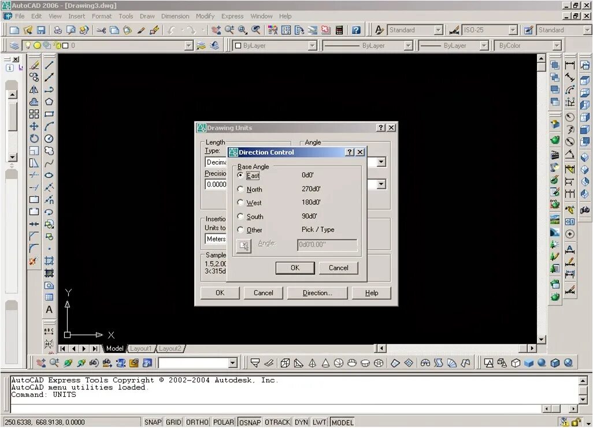
Task: Toggle OSNAP in status bar
Action: tap(250, 422)
